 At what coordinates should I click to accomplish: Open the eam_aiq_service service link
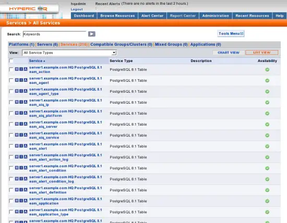point(66,135)
